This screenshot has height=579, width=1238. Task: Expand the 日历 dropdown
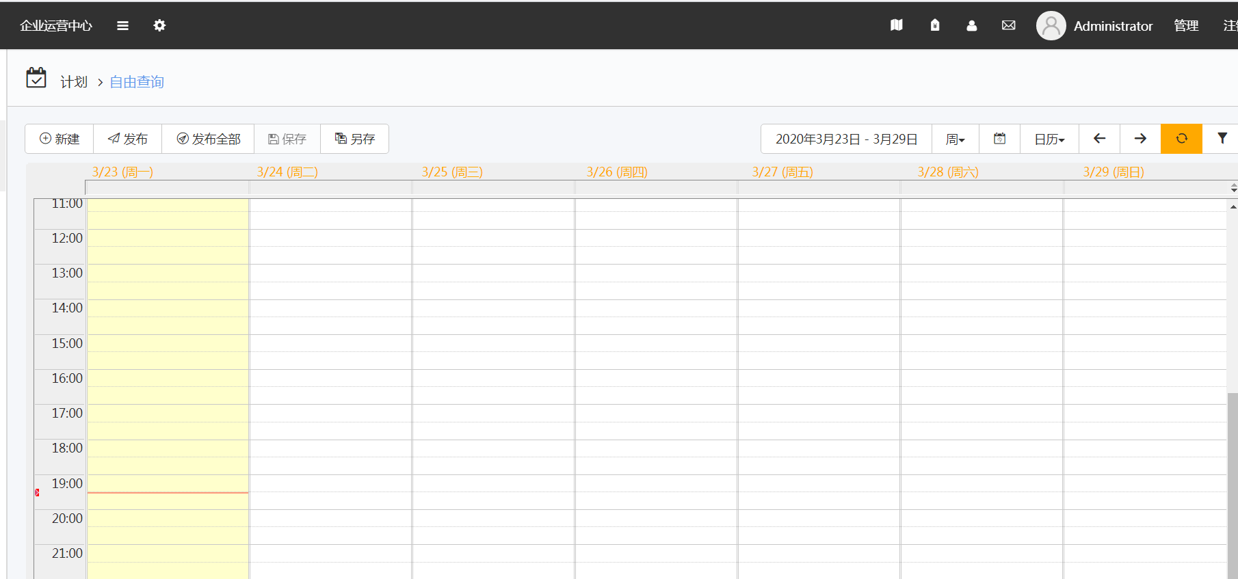click(1049, 139)
